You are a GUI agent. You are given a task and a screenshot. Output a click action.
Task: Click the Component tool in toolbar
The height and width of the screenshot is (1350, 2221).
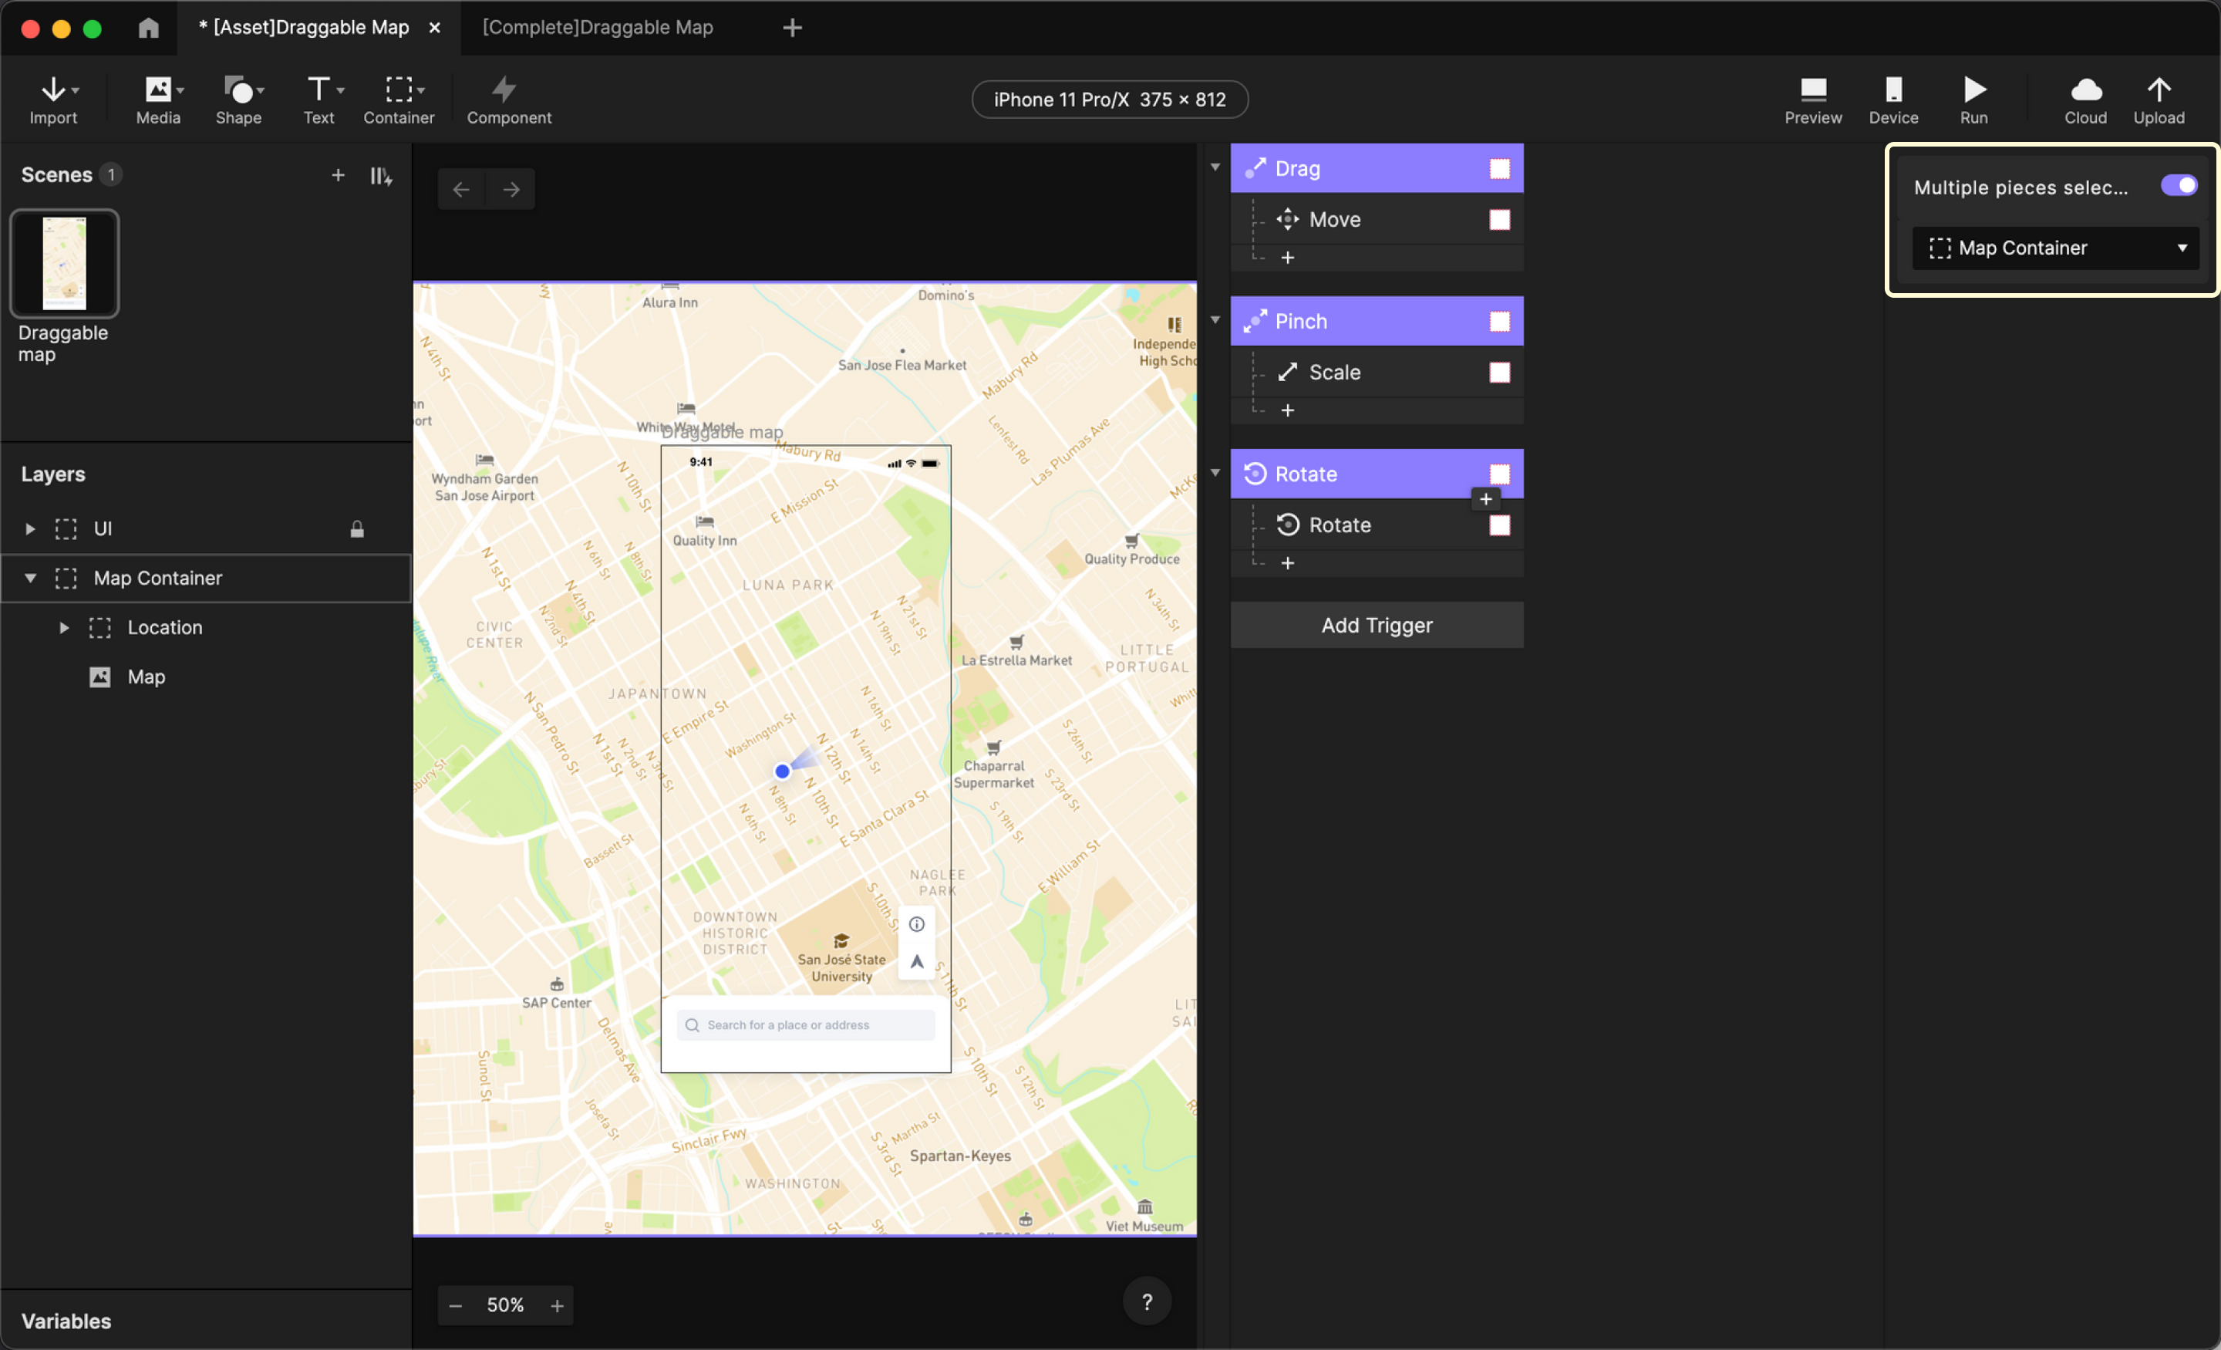click(x=509, y=98)
